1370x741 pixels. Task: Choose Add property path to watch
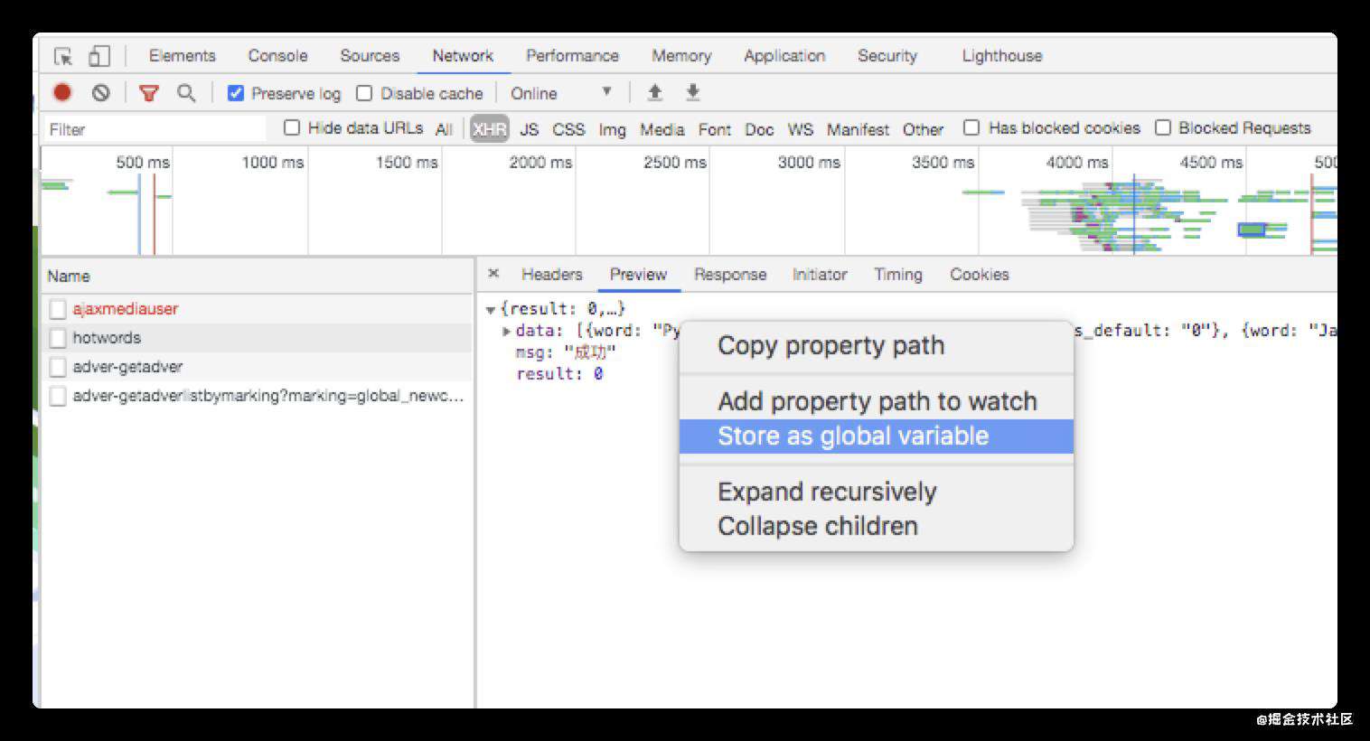click(877, 401)
